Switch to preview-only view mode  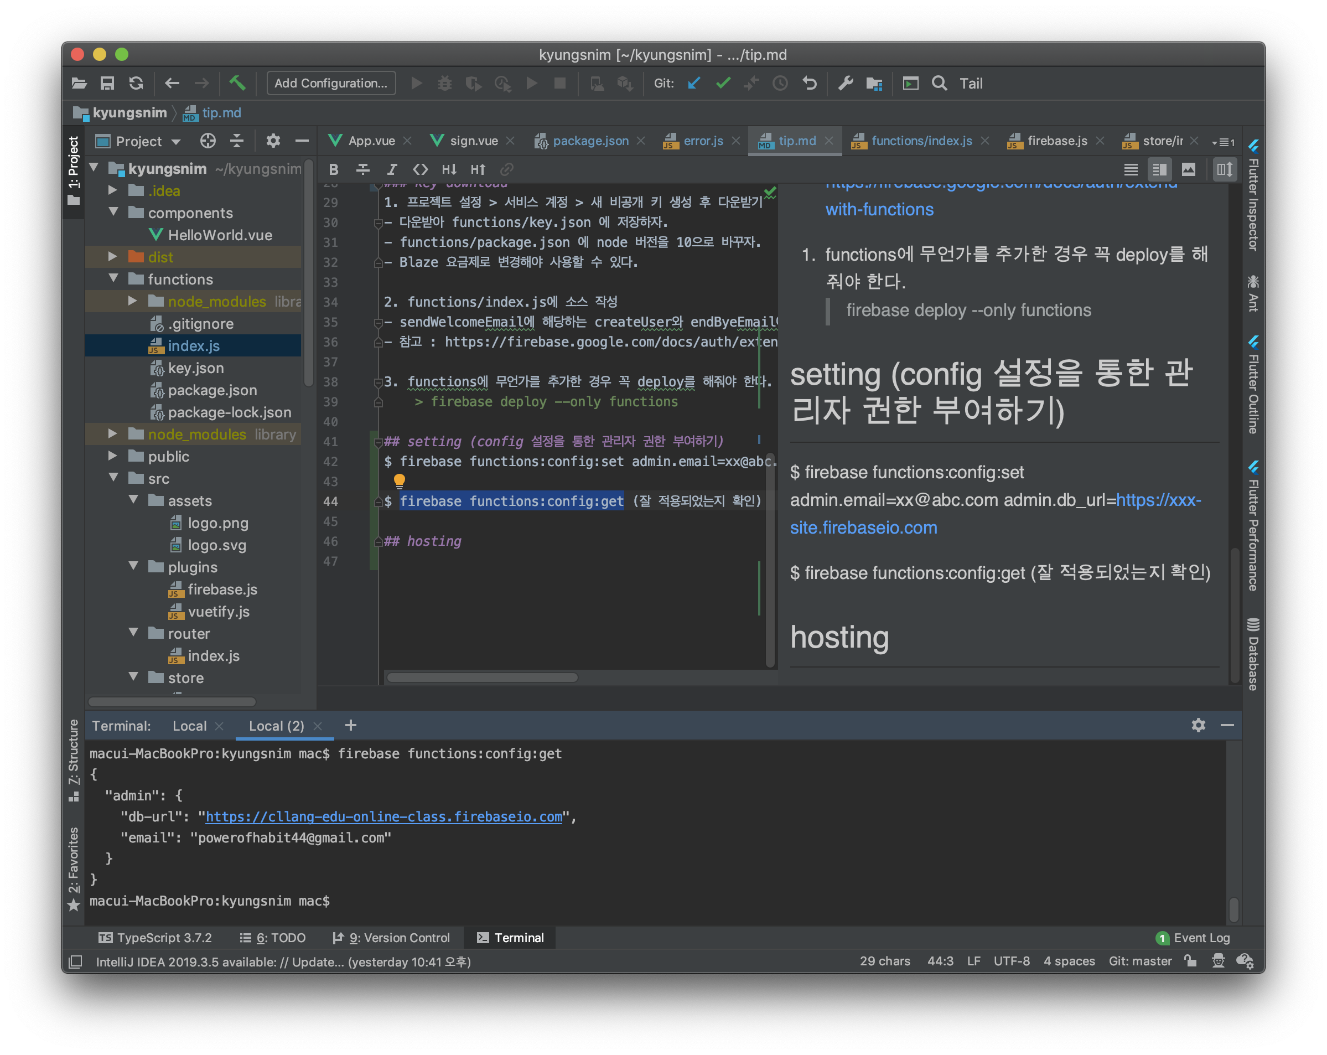[1189, 169]
